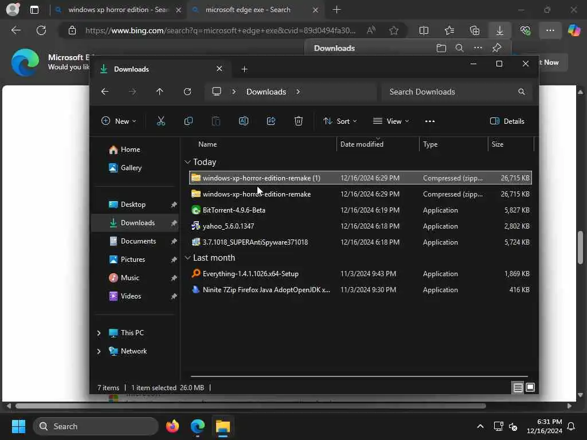Open the View dropdown menu
587x440 pixels.
(391, 121)
